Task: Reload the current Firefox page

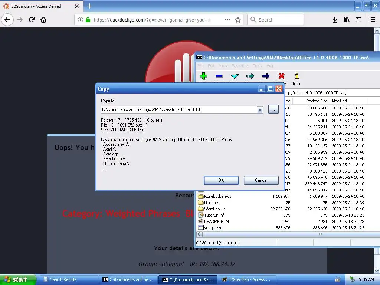Action: point(32,20)
